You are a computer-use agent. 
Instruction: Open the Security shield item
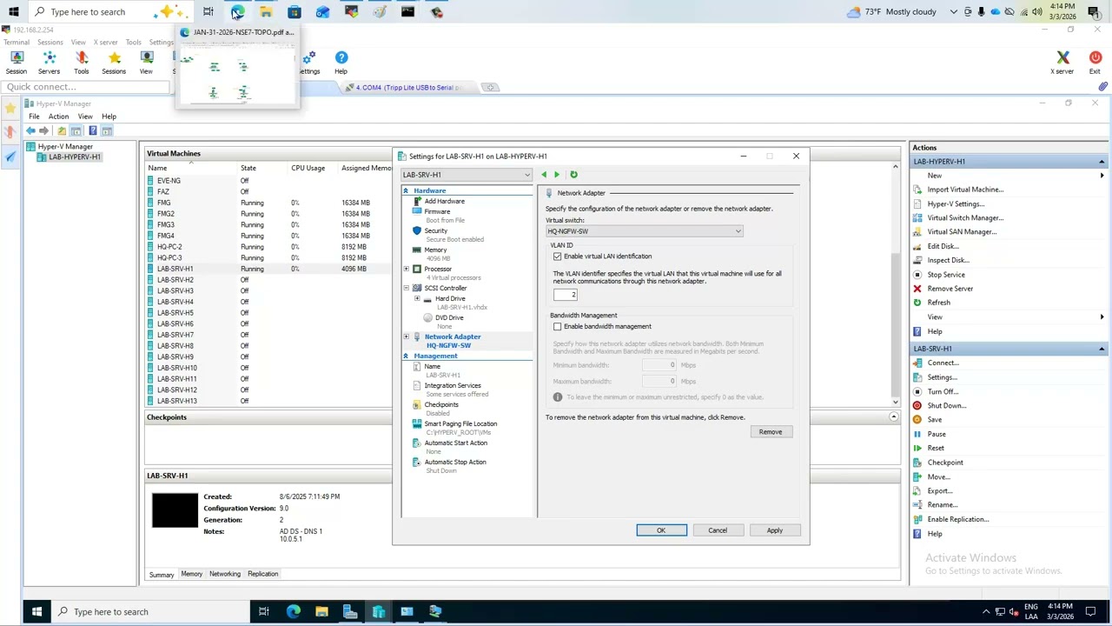tap(435, 230)
